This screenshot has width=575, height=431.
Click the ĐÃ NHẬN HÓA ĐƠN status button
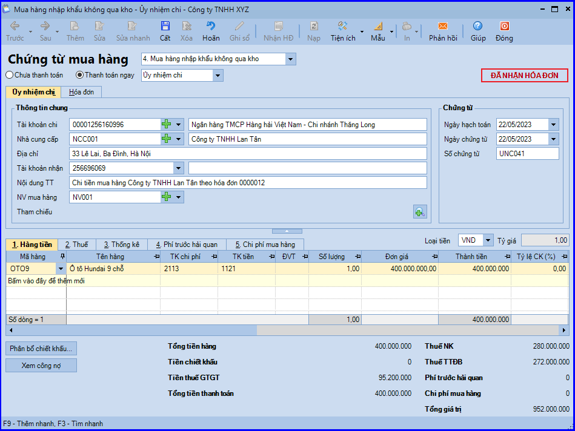tap(524, 76)
